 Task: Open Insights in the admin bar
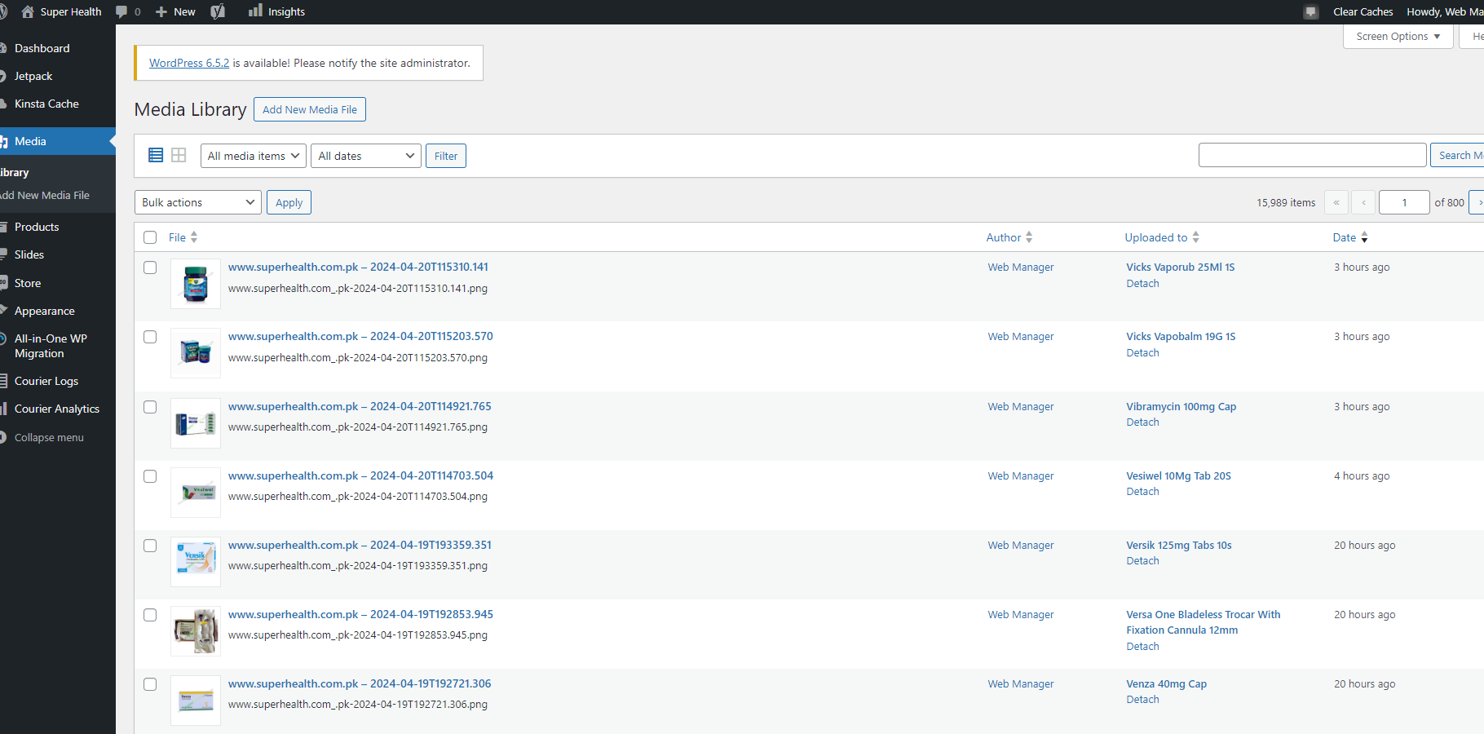click(276, 11)
